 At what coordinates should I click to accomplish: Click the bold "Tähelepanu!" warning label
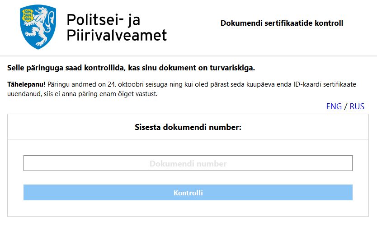point(27,84)
